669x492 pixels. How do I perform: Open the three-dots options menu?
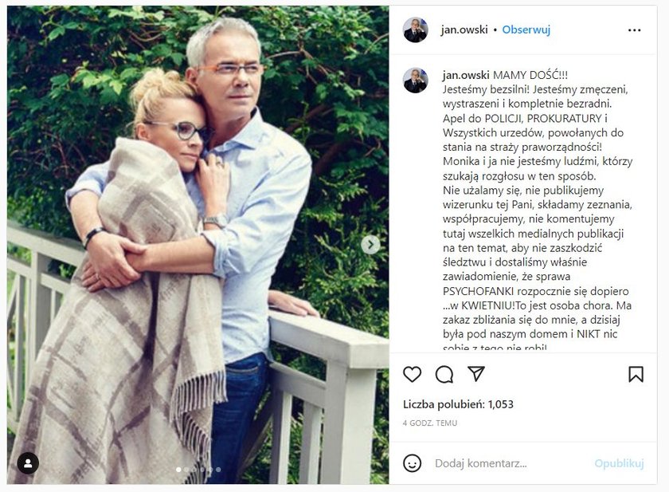[635, 30]
